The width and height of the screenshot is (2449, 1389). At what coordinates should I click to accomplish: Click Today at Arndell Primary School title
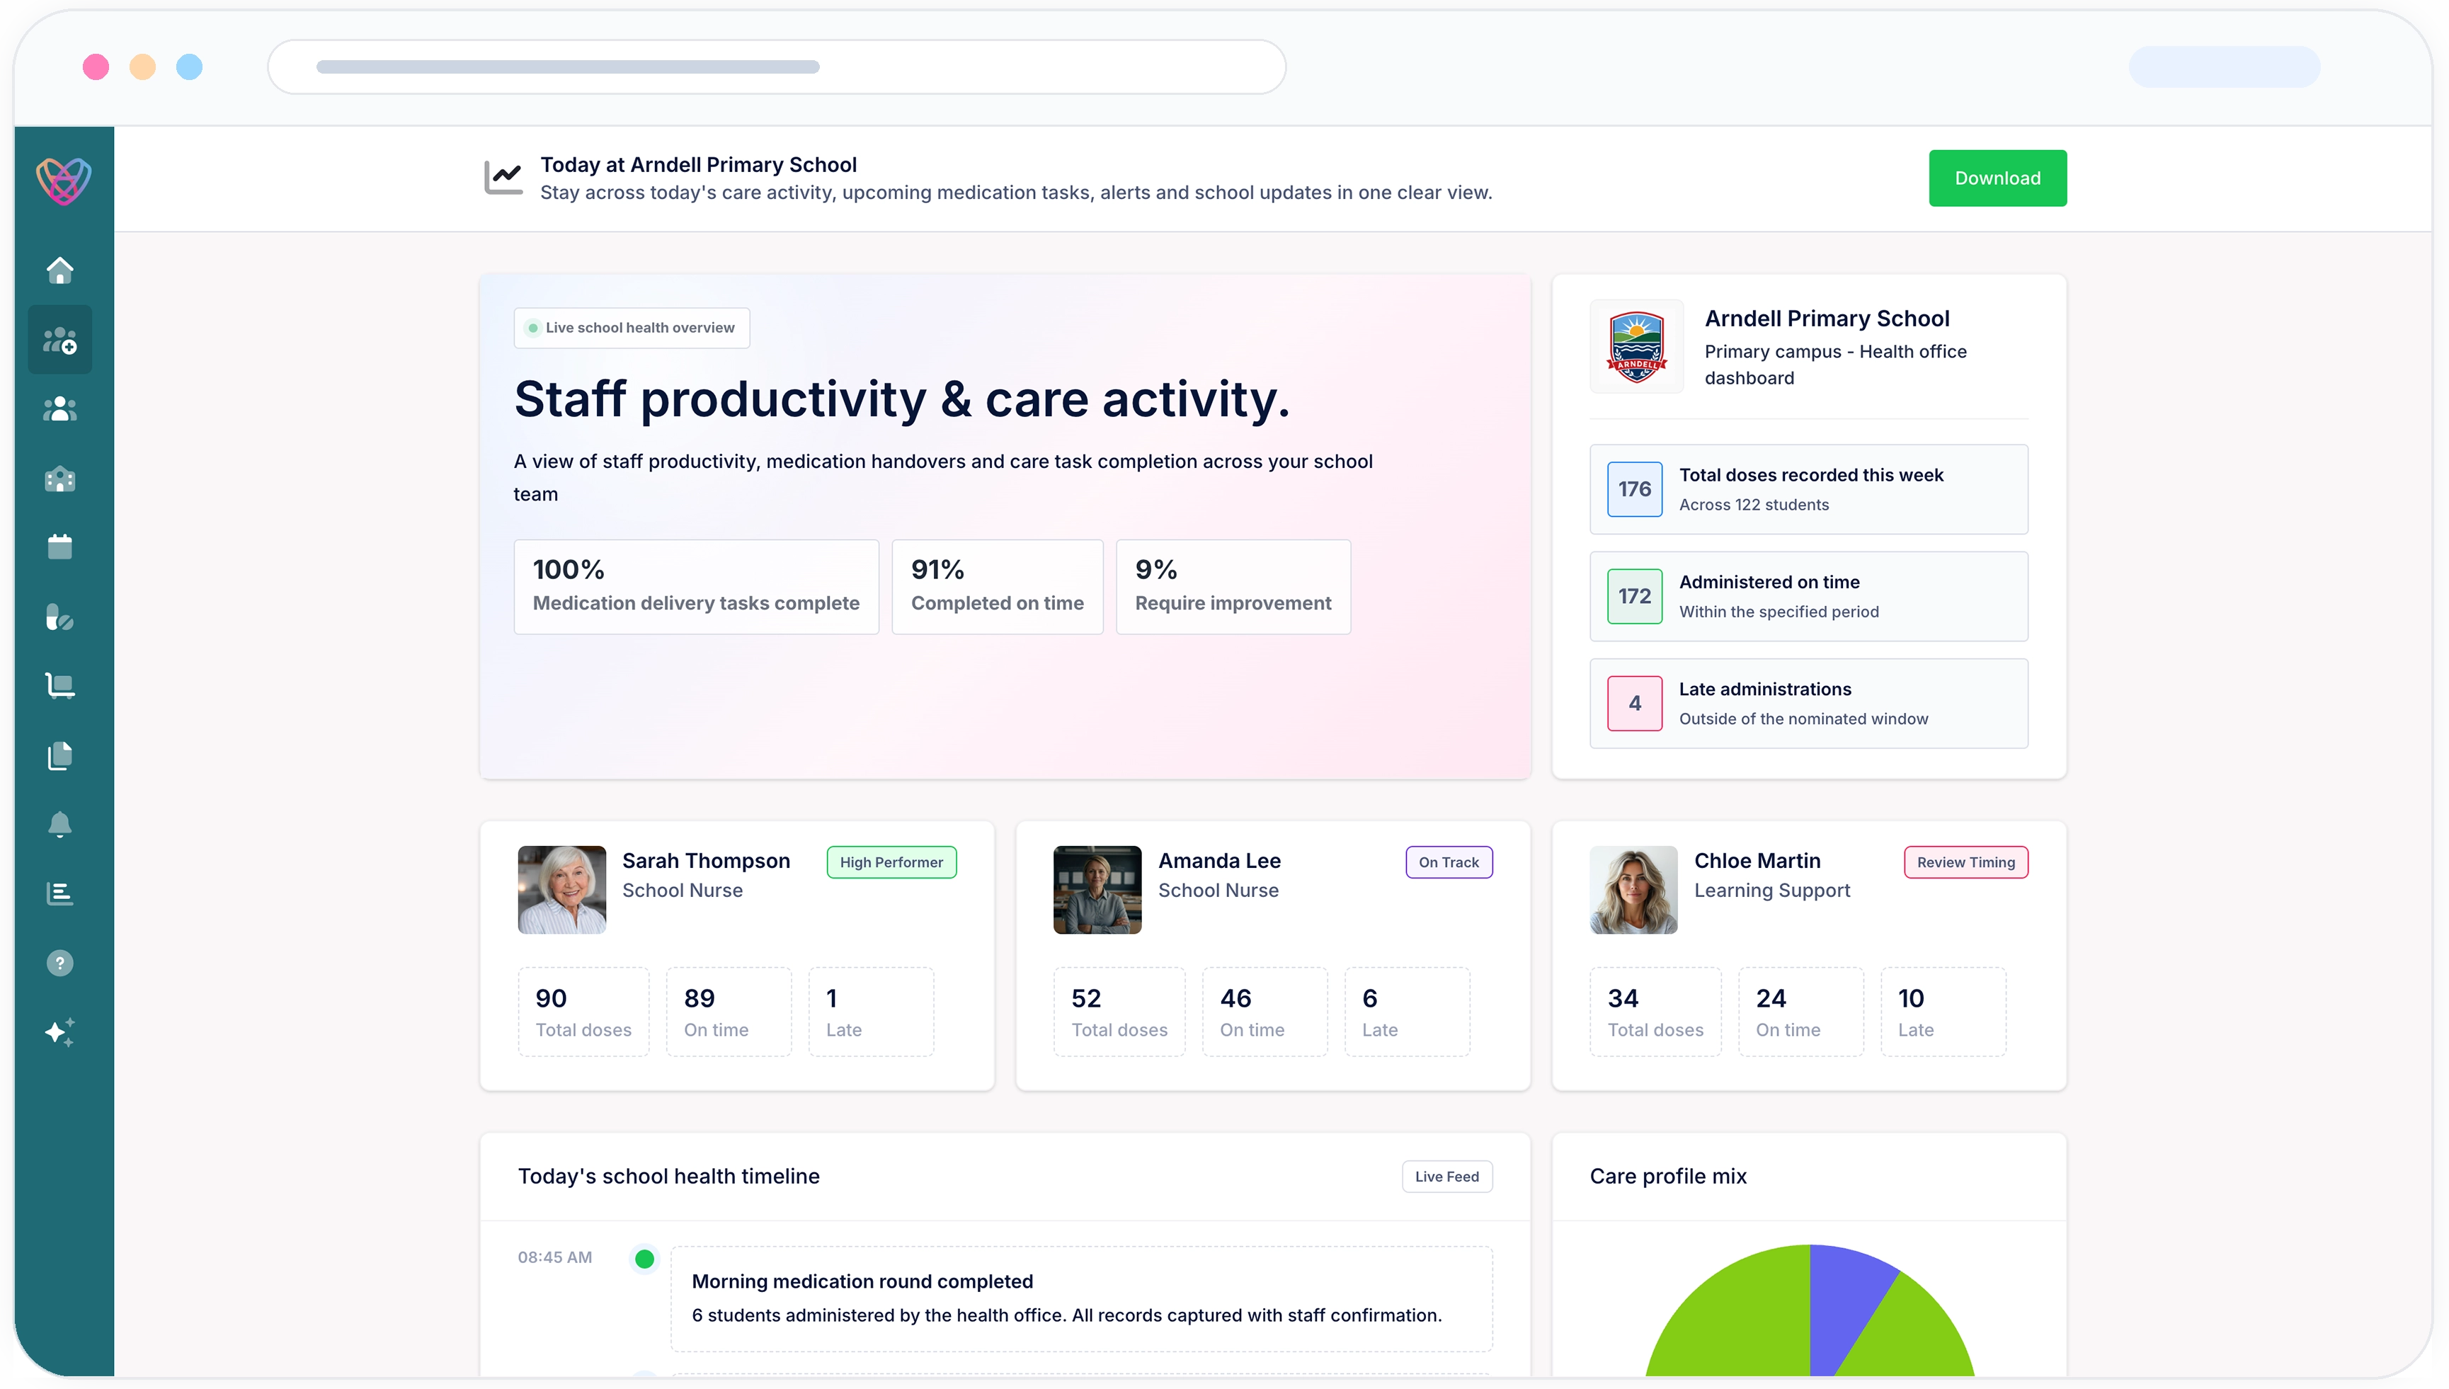tap(698, 165)
